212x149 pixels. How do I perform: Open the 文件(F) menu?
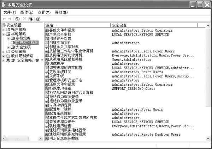pyautogui.click(x=10, y=12)
